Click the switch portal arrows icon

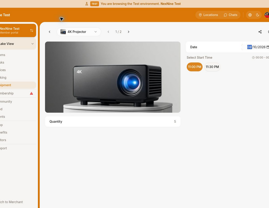32,30
